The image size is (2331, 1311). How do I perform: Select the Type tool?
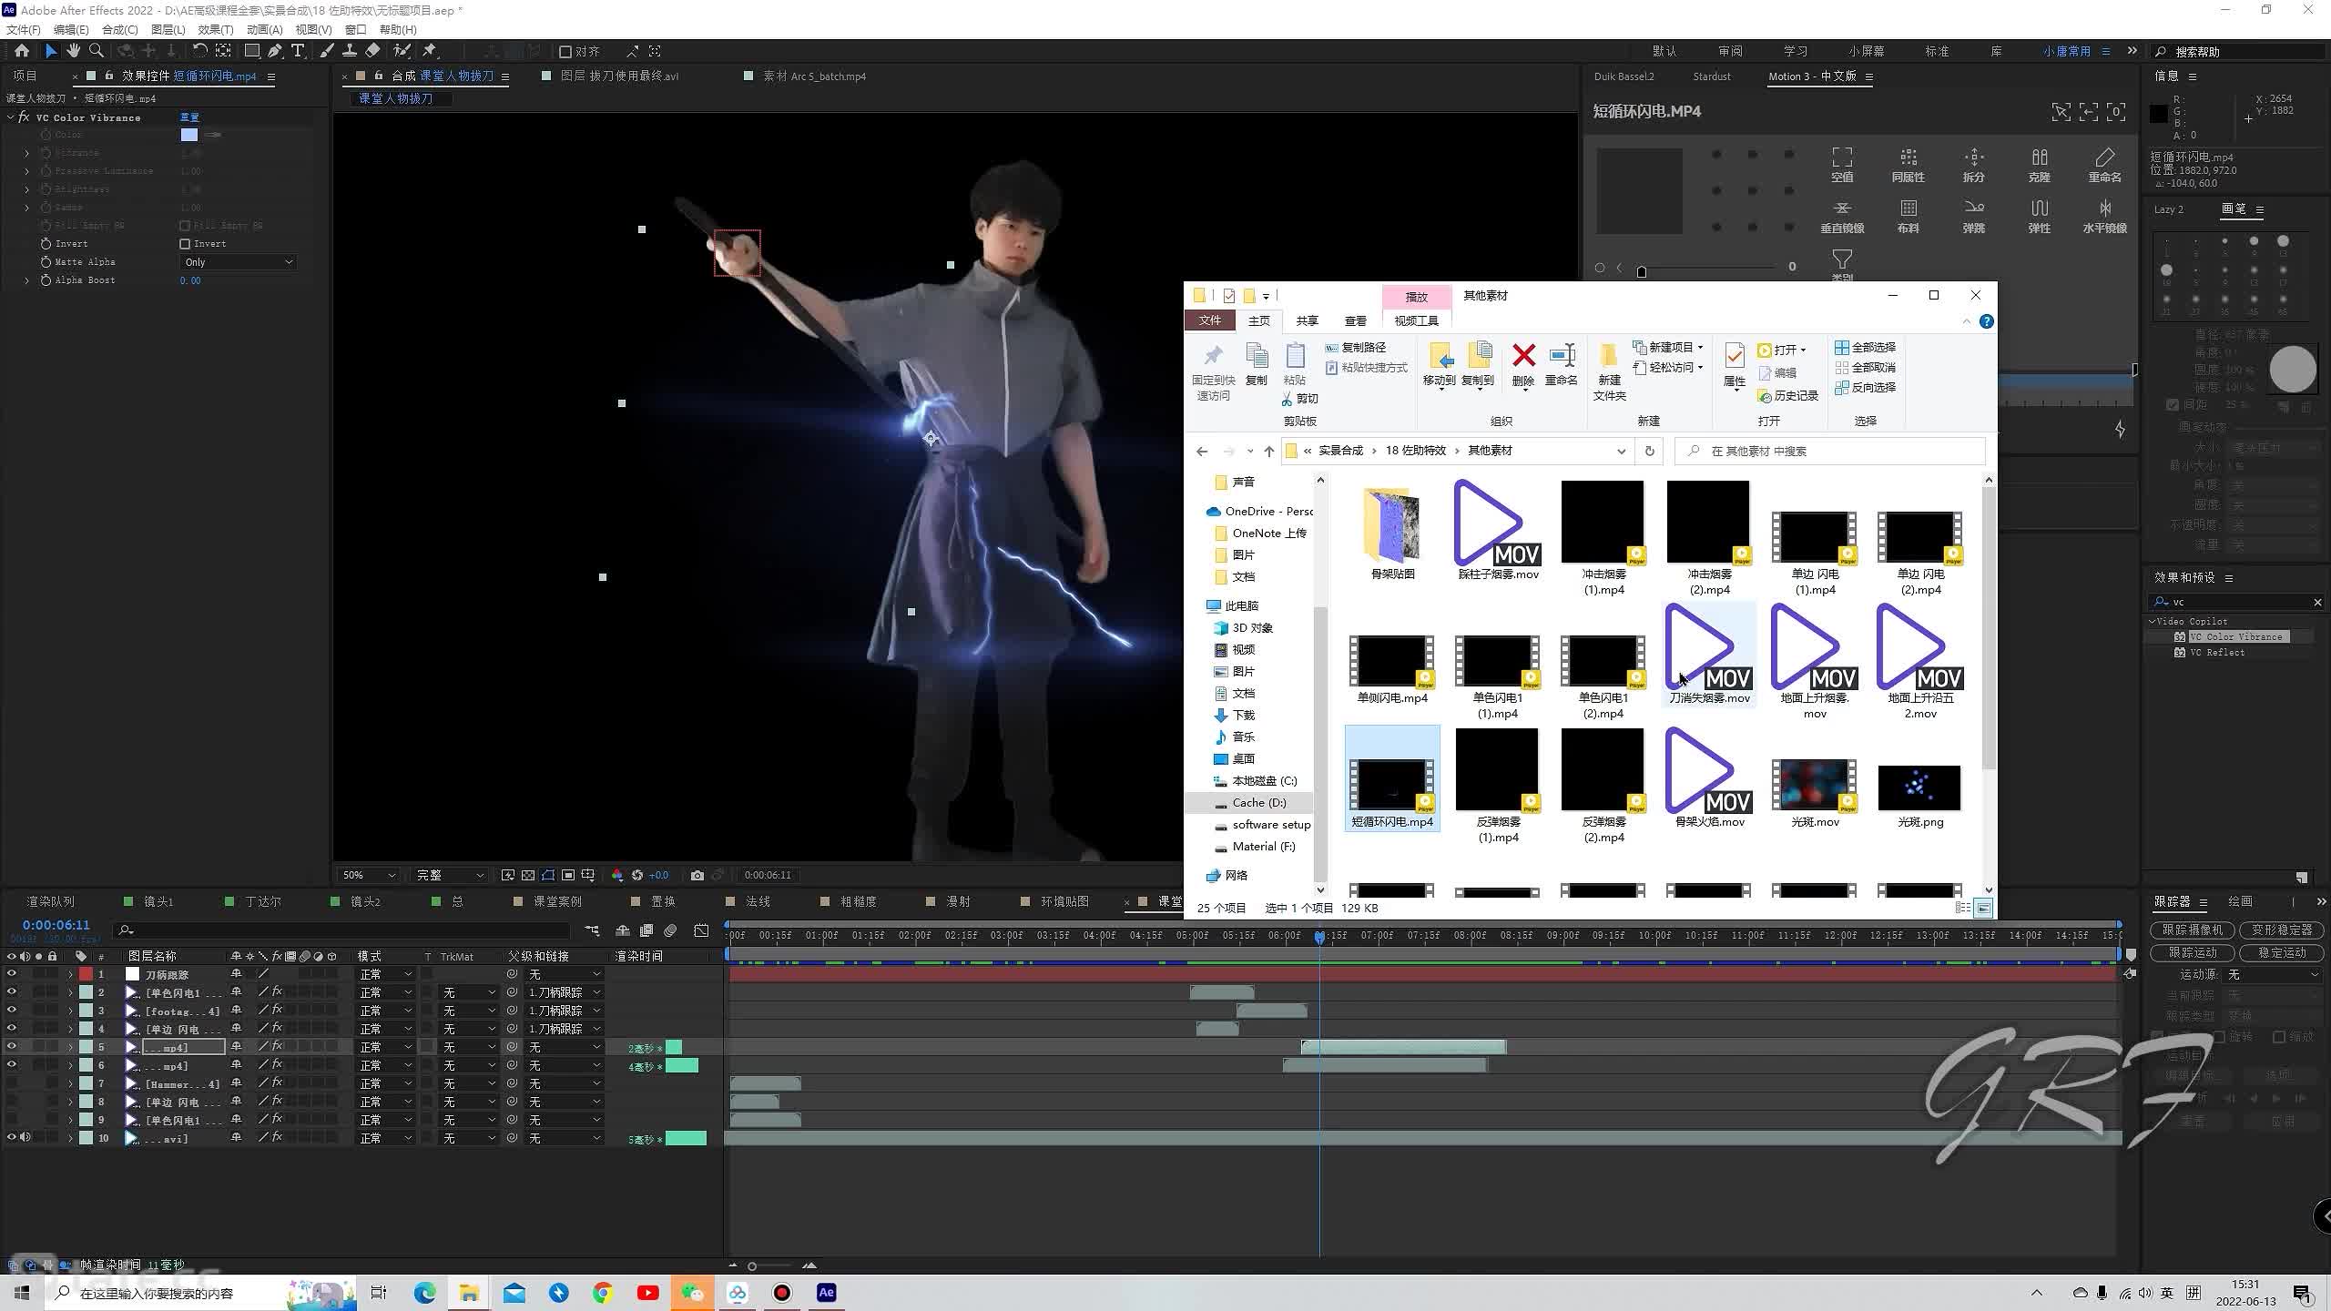tap(298, 51)
